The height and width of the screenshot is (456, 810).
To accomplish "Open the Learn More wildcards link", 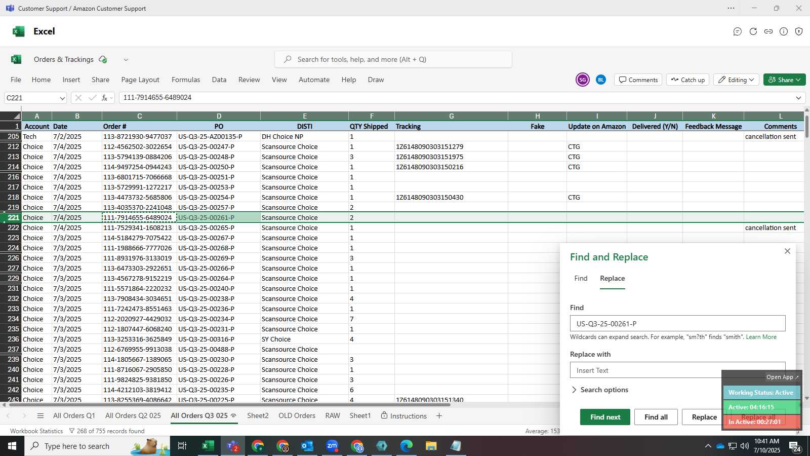I will [x=761, y=337].
